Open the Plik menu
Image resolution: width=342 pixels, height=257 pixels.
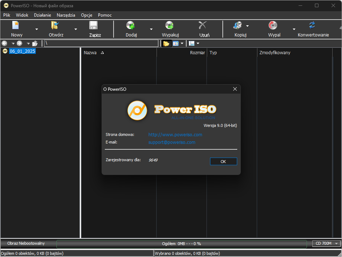(x=7, y=15)
